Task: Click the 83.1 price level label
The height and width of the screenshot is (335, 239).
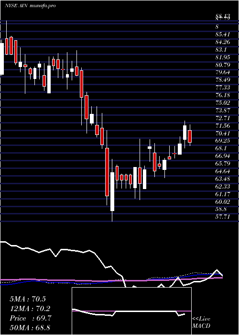Action: 222,50
